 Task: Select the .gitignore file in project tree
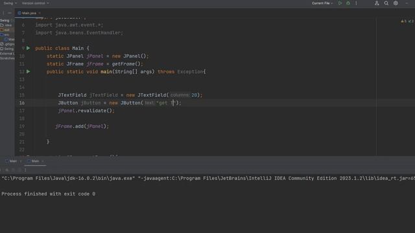8,44
